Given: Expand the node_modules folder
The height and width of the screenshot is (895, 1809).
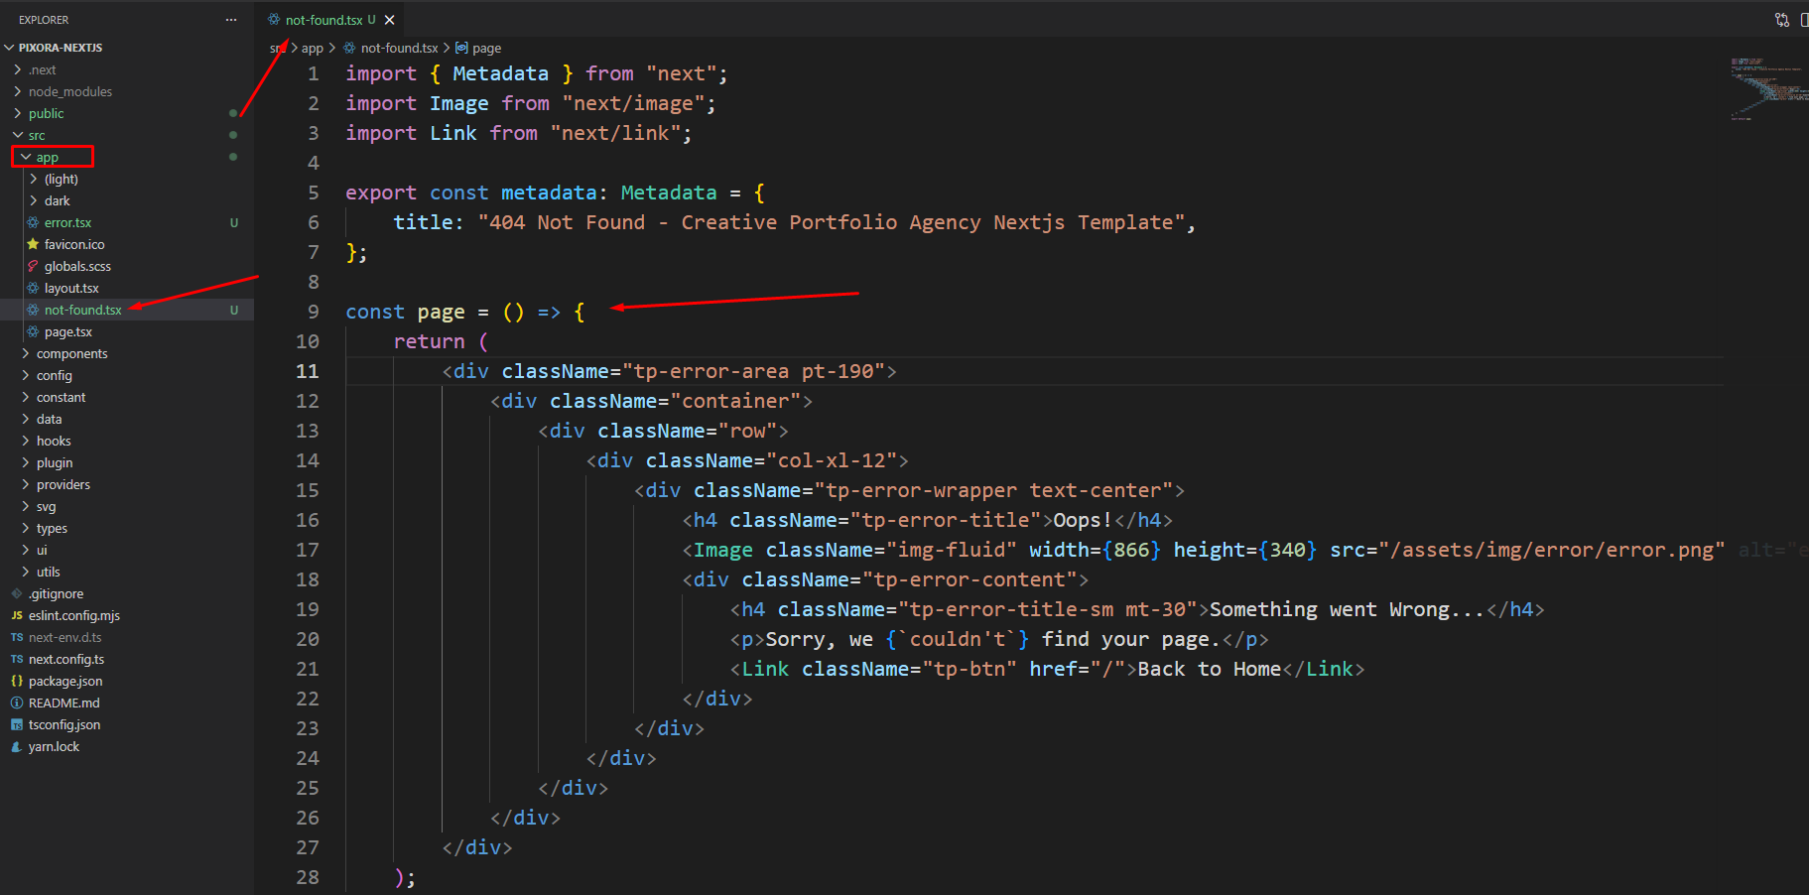Looking at the screenshot, I should click(18, 91).
